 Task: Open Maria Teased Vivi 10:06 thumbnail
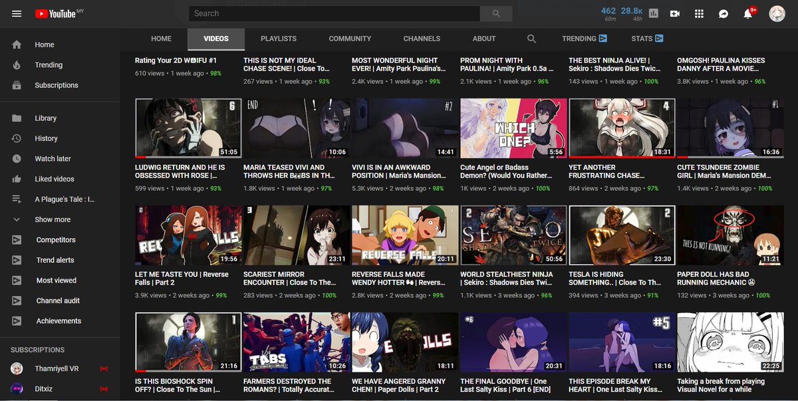pos(297,128)
